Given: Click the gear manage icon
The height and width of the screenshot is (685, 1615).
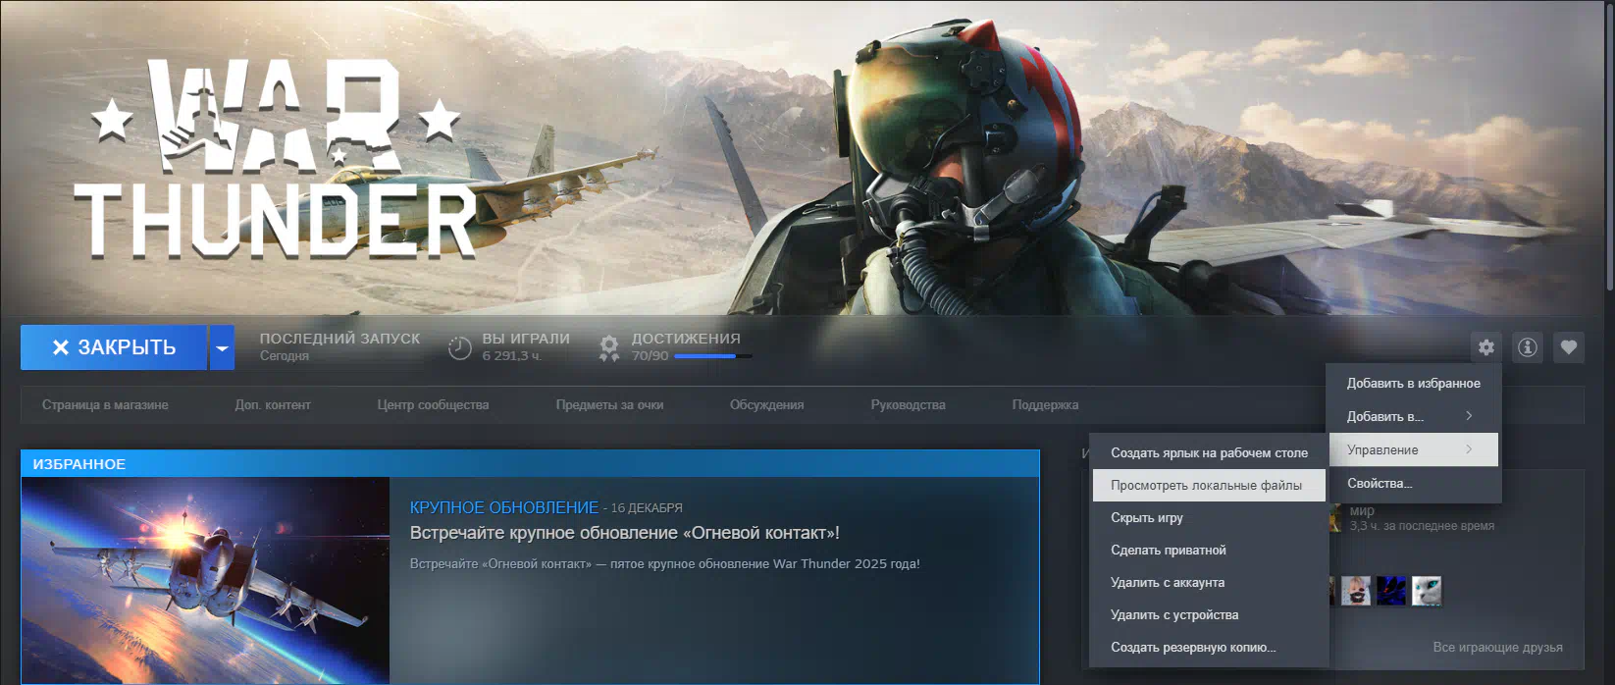Looking at the screenshot, I should tap(1485, 347).
